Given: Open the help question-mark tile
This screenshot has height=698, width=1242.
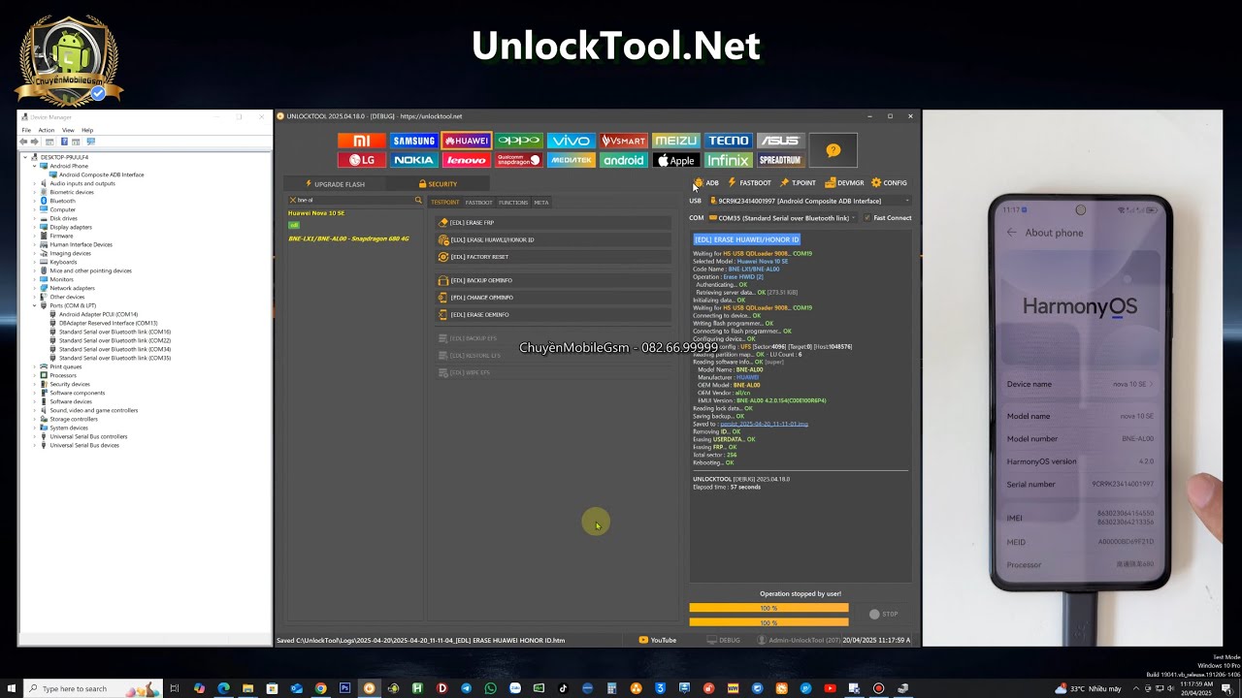Looking at the screenshot, I should click(833, 150).
